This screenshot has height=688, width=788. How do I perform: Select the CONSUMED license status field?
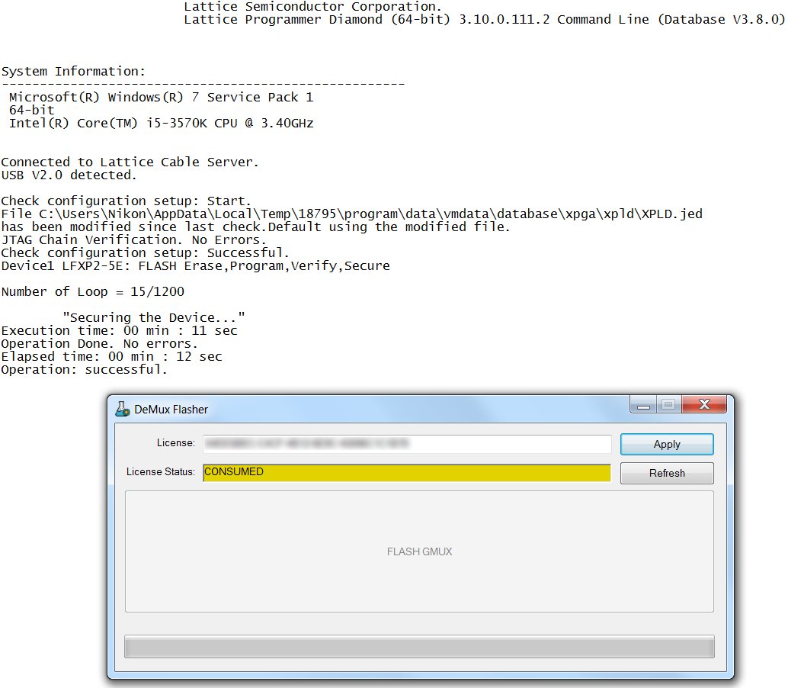pyautogui.click(x=407, y=472)
